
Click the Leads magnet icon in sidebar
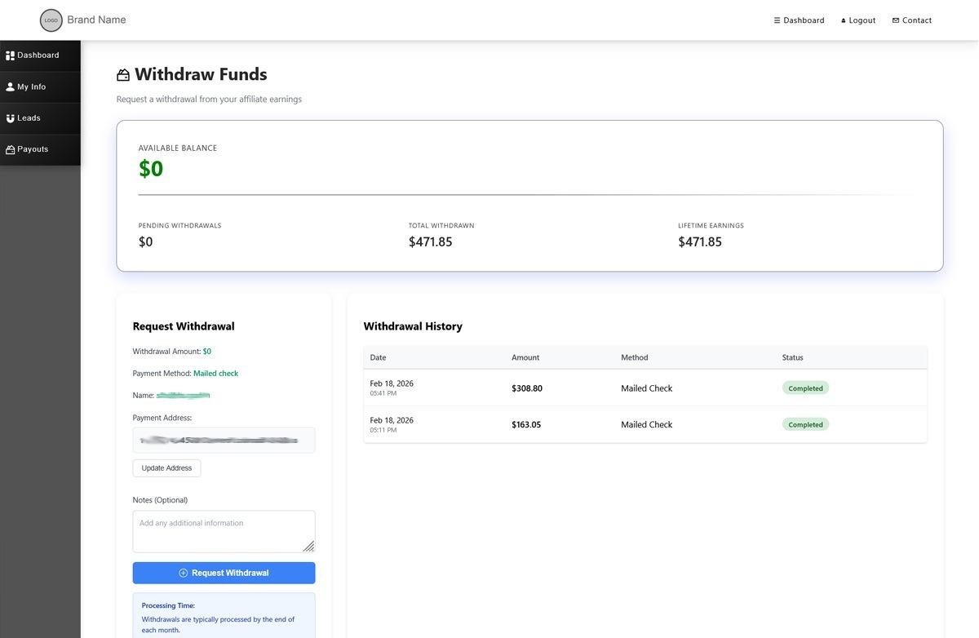(x=11, y=118)
